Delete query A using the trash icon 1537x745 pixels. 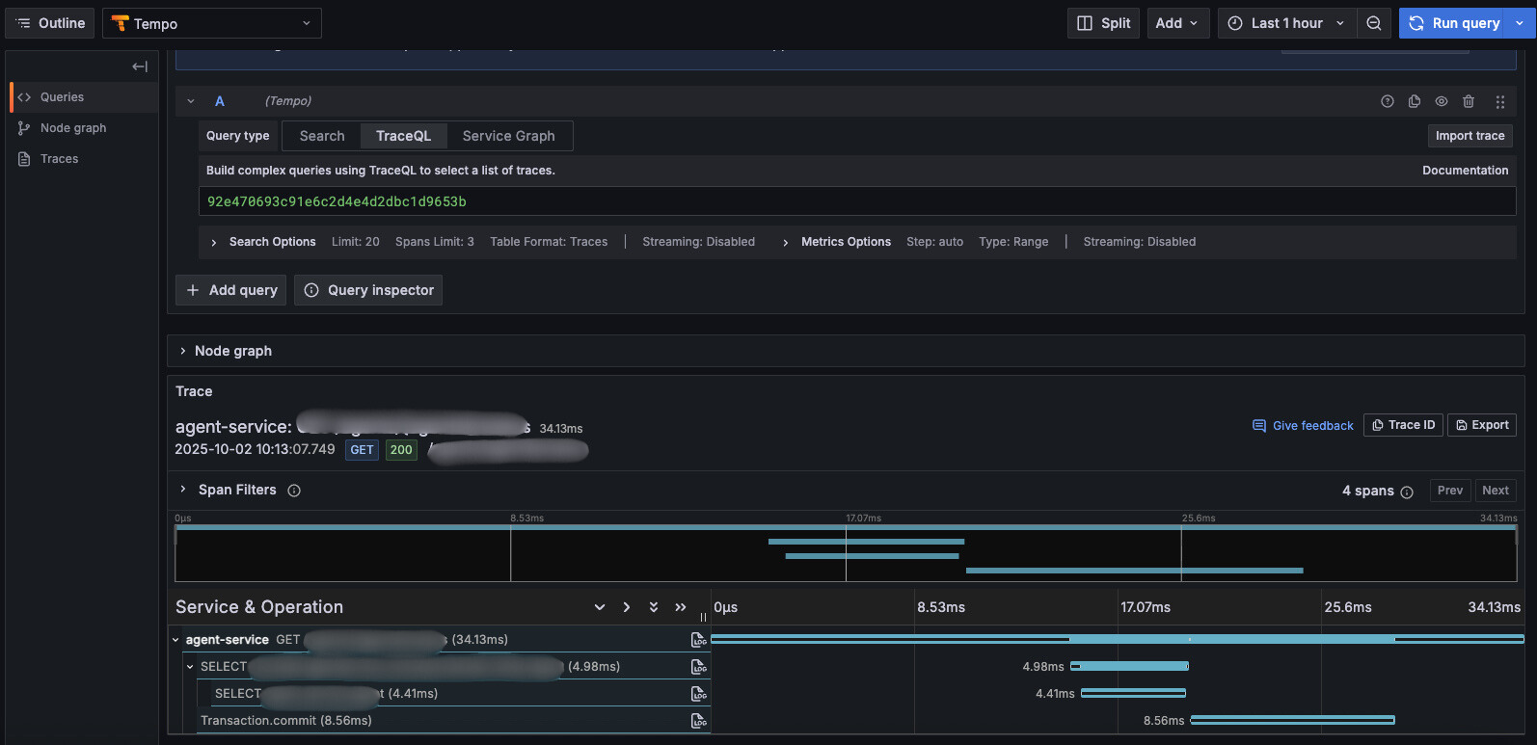(x=1469, y=101)
